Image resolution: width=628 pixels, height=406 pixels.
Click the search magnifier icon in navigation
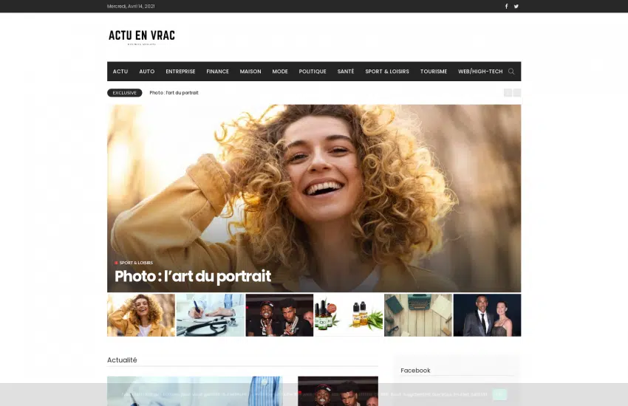pos(511,72)
